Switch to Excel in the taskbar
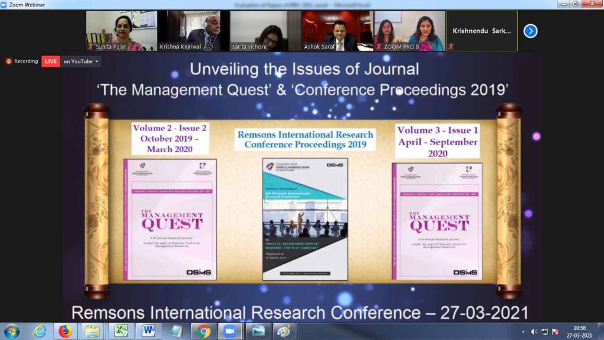604x340 pixels. pyautogui.click(x=121, y=331)
